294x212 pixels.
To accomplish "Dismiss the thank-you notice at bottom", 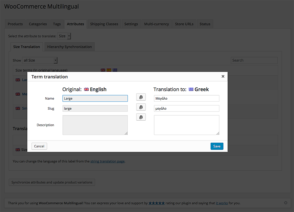I will coord(286,203).
